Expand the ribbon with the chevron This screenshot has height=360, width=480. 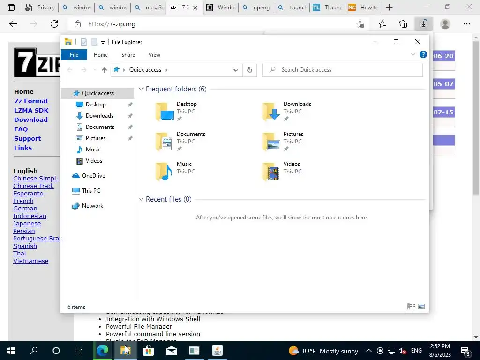(x=412, y=54)
